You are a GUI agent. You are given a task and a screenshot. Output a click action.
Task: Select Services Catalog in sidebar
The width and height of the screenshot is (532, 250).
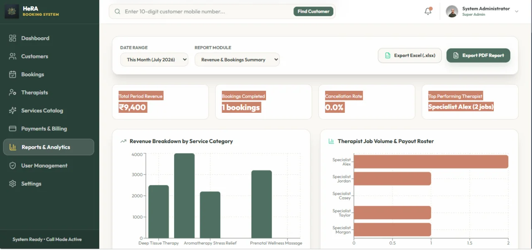pos(49,111)
